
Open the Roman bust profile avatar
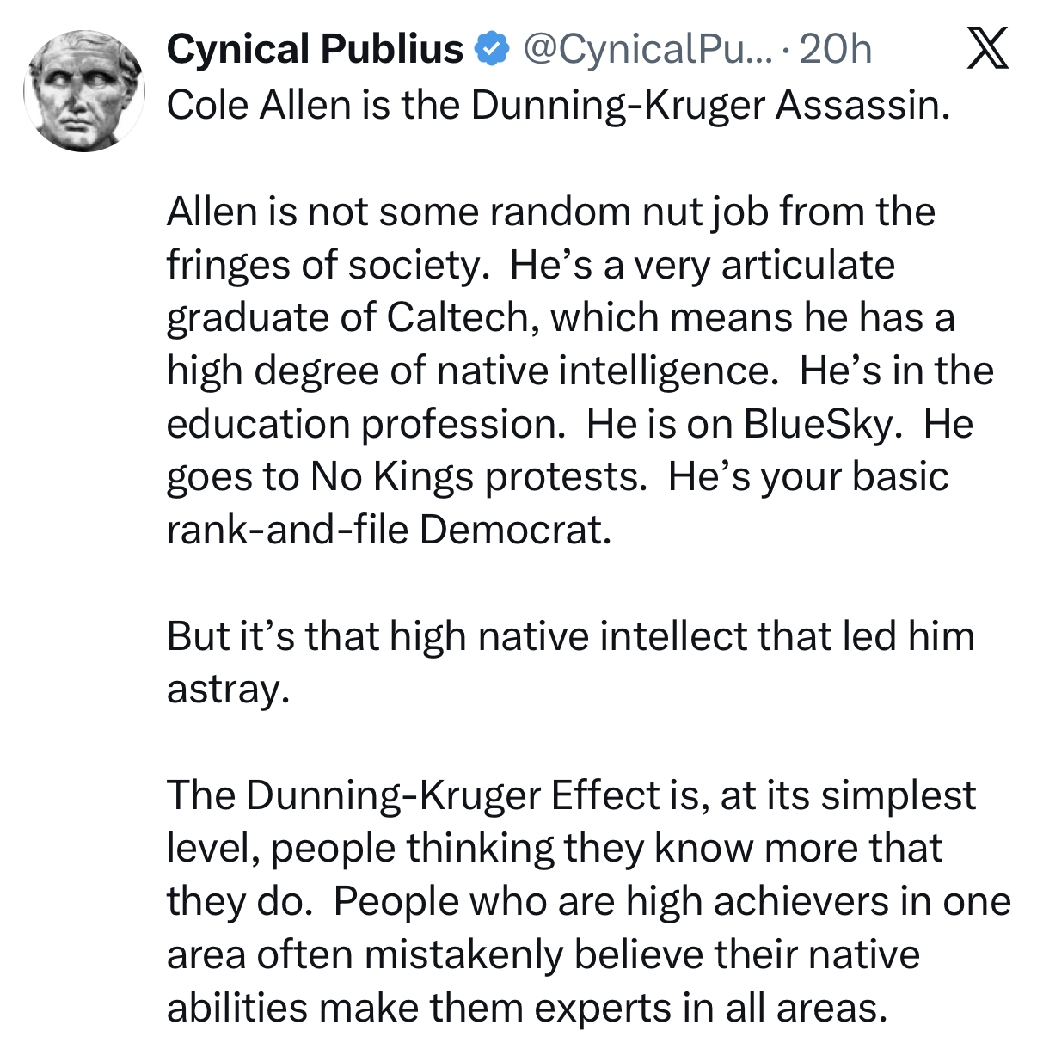(84, 91)
